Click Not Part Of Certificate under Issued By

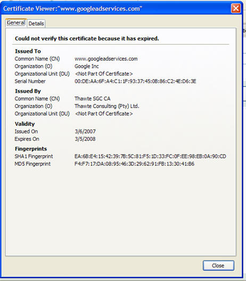click(104, 114)
